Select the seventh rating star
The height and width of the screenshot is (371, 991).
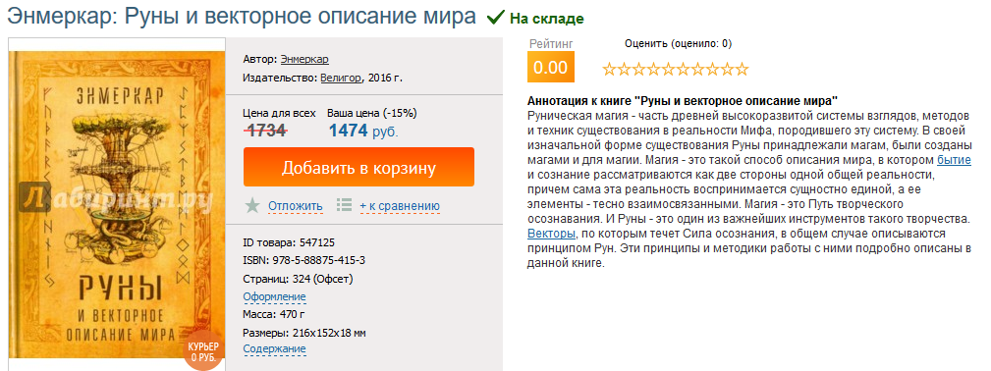[697, 69]
